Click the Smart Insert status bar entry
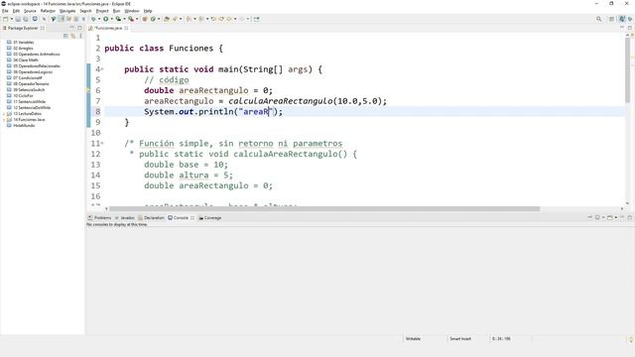 tap(460, 339)
